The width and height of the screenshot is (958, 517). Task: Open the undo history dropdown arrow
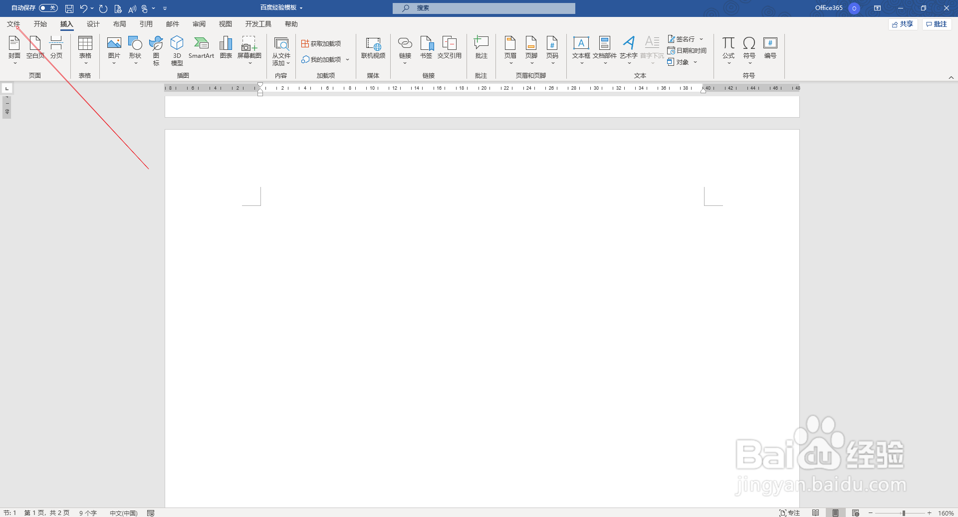coord(92,8)
